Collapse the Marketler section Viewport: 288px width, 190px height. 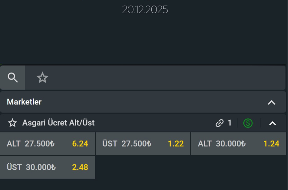pyautogui.click(x=271, y=102)
